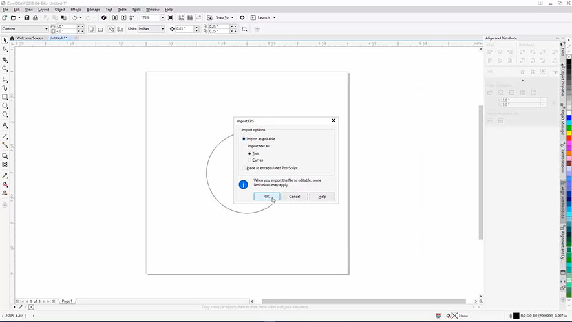
Task: Click the Options gear icon
Action: [242, 17]
